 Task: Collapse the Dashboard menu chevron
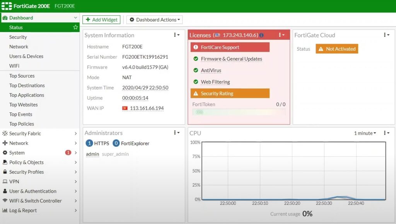tap(75, 18)
